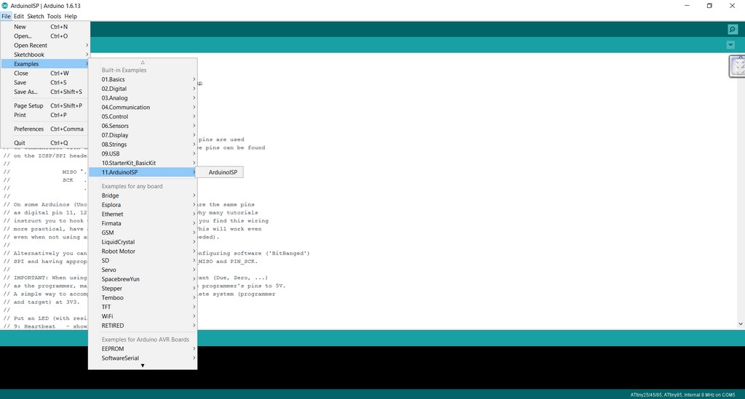
Task: Restore down the Arduino window
Action: 709,6
